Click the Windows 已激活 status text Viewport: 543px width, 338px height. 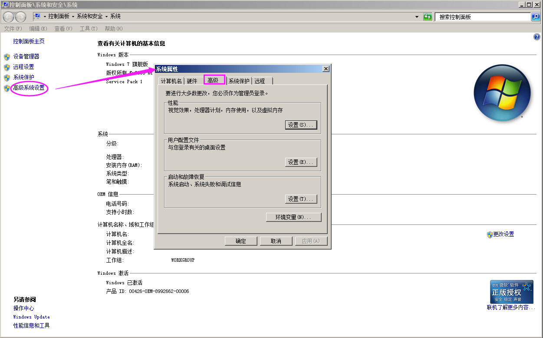(x=124, y=283)
